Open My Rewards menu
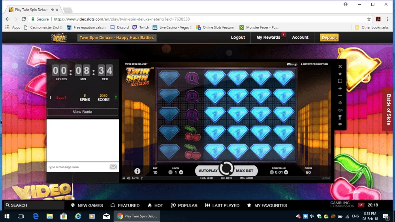The image size is (395, 222). [268, 37]
